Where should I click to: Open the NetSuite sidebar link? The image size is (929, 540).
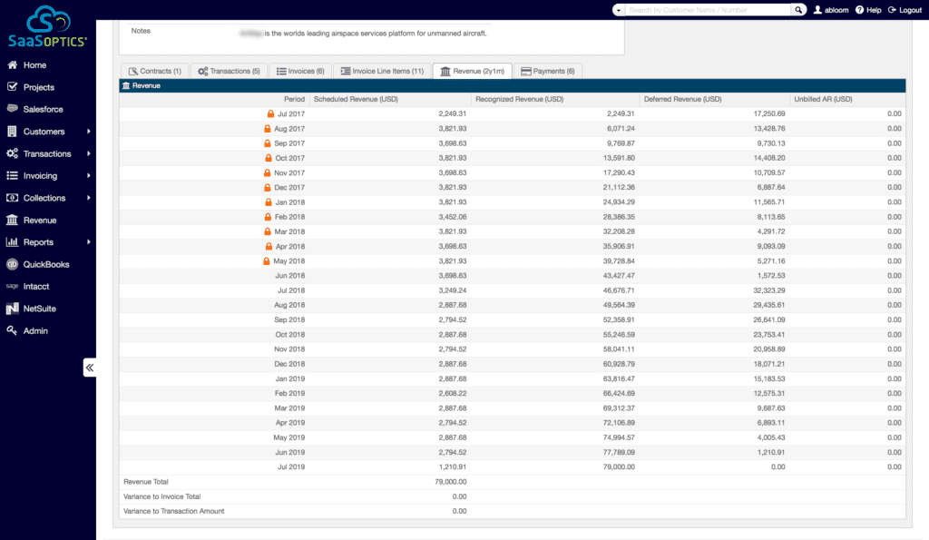pyautogui.click(x=40, y=309)
